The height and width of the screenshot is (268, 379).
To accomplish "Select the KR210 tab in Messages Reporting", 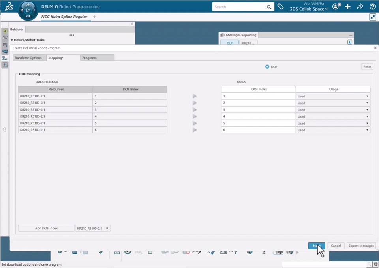I will (248, 43).
